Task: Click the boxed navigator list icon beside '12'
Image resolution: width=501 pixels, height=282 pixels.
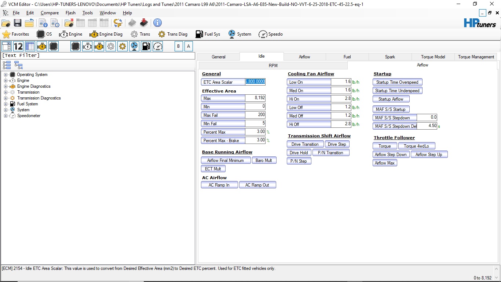Action: tap(7, 46)
